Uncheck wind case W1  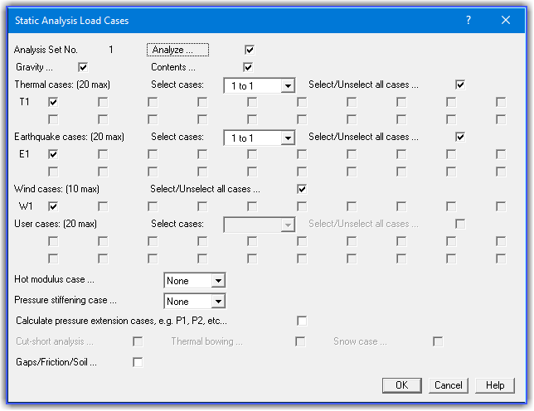tap(53, 205)
